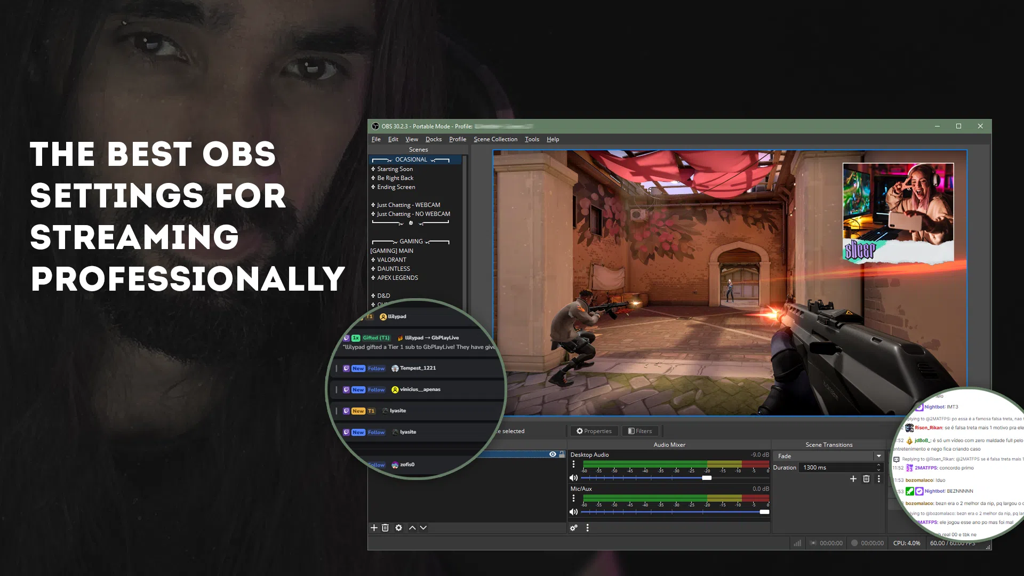Open the Tools menu

[x=532, y=139]
